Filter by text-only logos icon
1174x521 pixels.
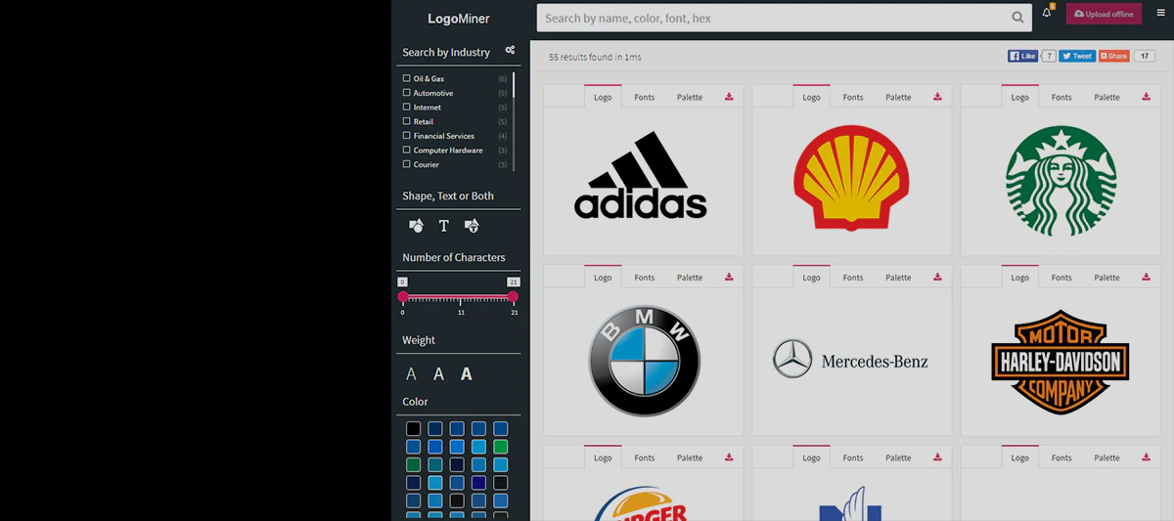coord(443,226)
